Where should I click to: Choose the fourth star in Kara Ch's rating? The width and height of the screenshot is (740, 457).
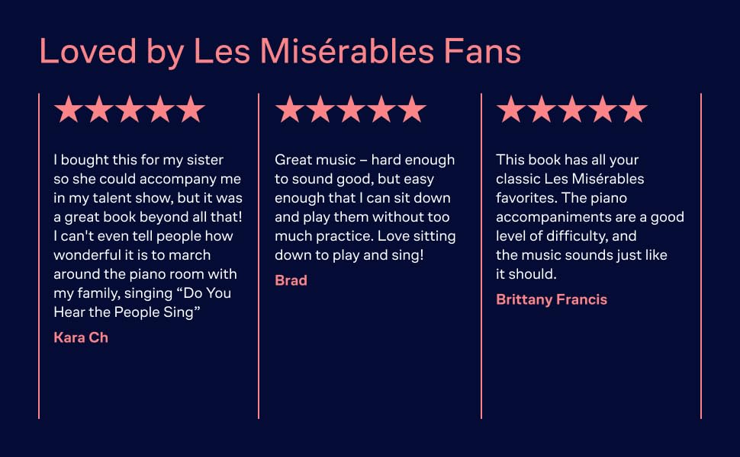(160, 110)
